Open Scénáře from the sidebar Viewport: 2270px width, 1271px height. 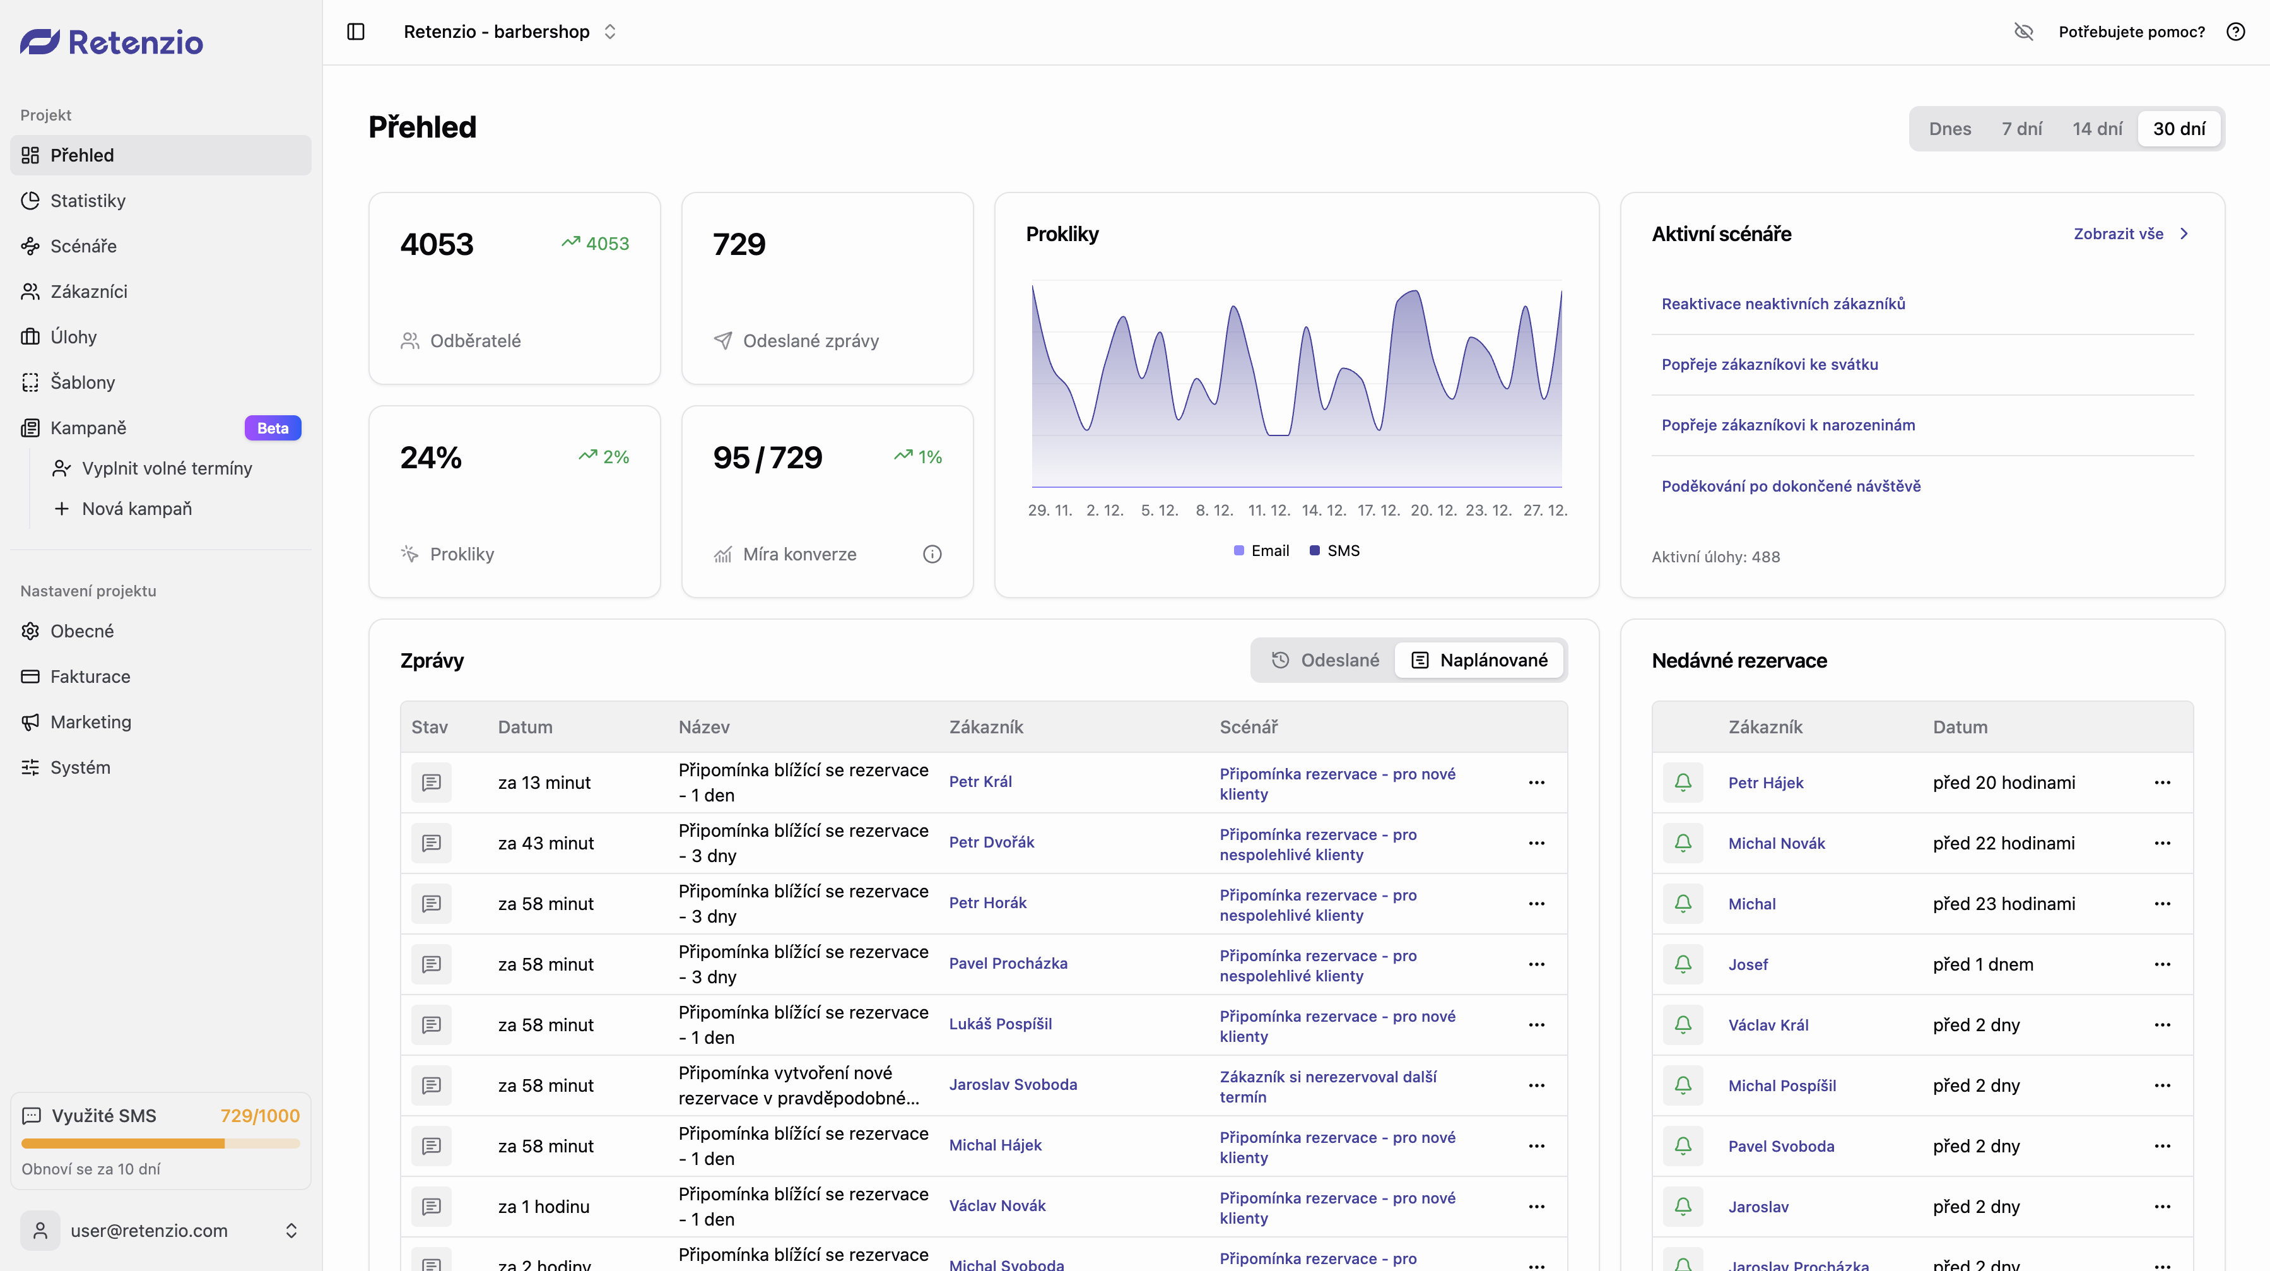click(83, 246)
